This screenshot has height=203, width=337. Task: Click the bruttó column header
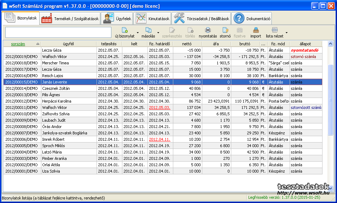point(245,44)
